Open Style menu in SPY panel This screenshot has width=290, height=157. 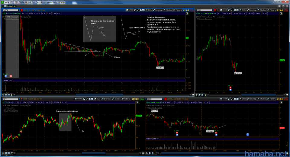(97, 99)
